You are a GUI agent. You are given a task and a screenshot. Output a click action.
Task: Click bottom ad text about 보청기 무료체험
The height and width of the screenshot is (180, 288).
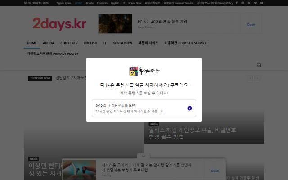[x=146, y=167]
